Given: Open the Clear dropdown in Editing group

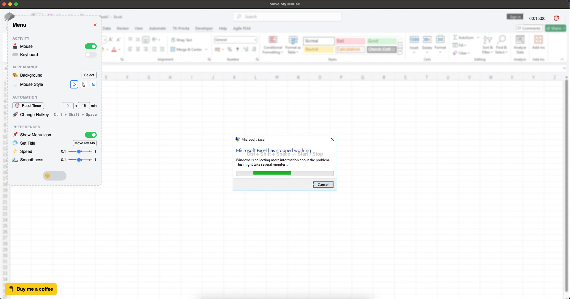Looking at the screenshot, I should (461, 53).
